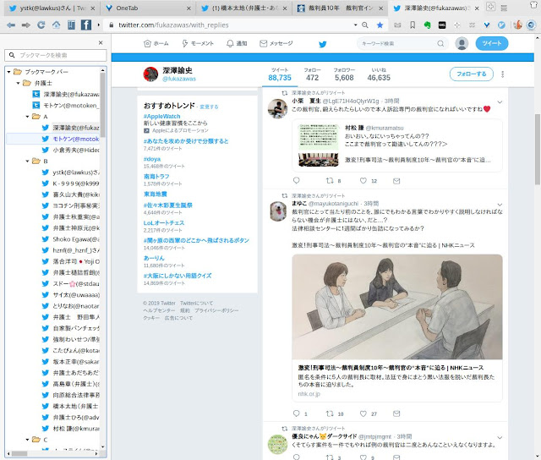Screen dimensions: 541x460
Task: Retweet the tweet with 10 retweets
Action: coord(330,413)
